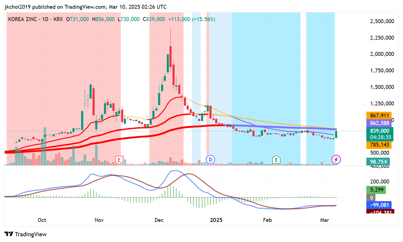Click the green E earnings marker near February
Image resolution: width=403 pixels, height=242 pixels.
[x=276, y=160]
